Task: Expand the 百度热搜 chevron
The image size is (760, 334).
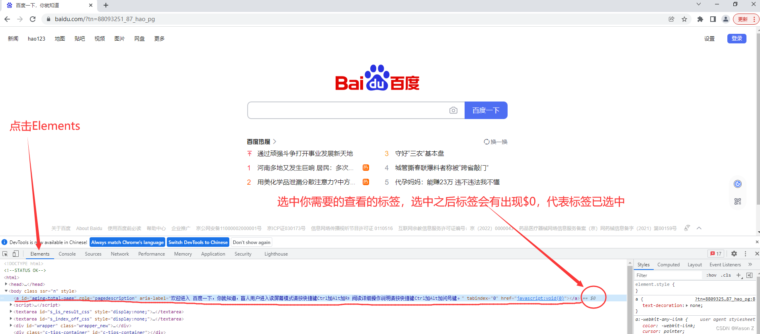Action: [275, 141]
